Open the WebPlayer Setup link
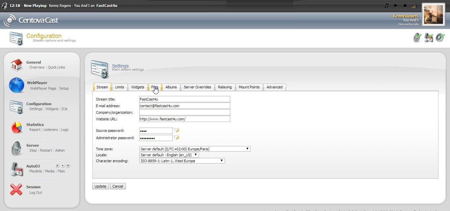 click(x=64, y=88)
